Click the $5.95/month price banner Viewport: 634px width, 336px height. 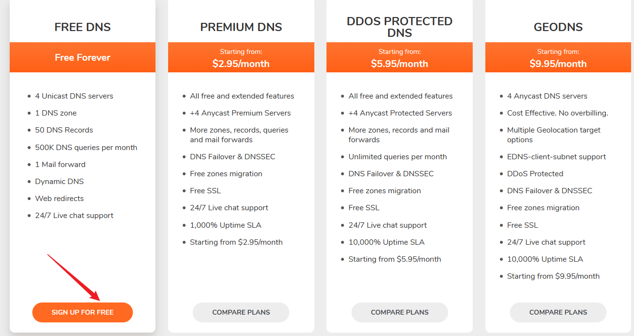click(399, 64)
